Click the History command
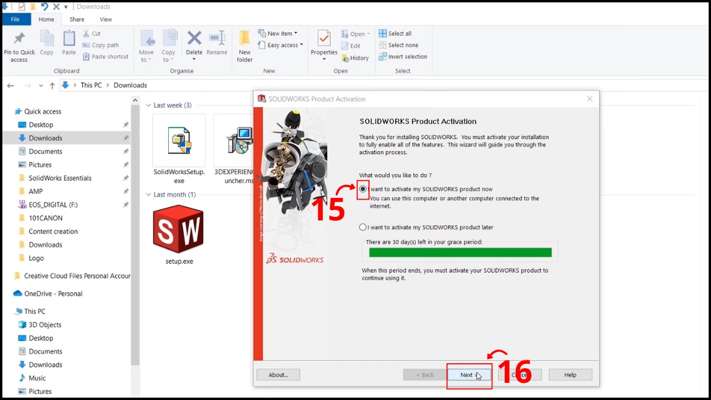This screenshot has width=711, height=400. tap(355, 58)
